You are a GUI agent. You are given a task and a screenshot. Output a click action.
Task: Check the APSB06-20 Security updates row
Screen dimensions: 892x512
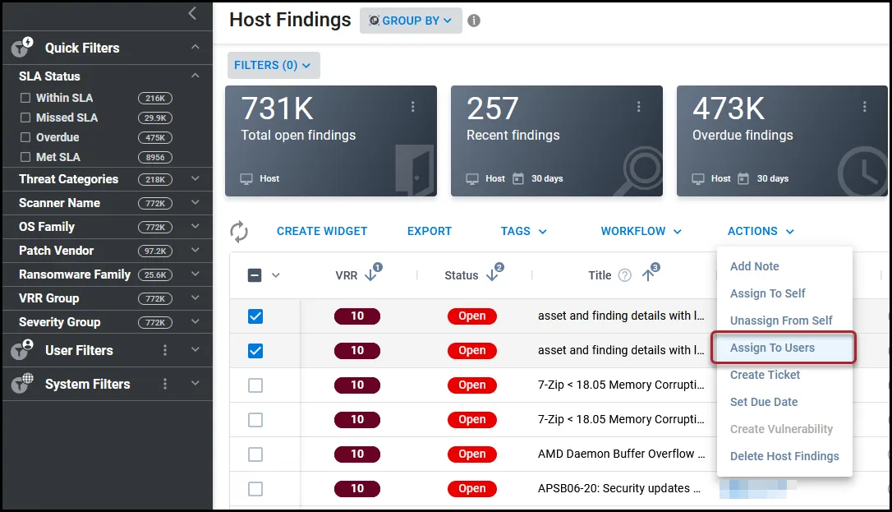pos(255,489)
